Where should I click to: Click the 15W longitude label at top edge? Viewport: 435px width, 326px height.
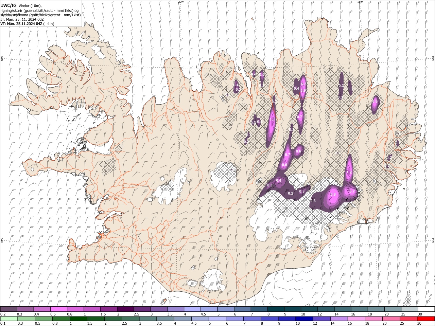(360, 2)
